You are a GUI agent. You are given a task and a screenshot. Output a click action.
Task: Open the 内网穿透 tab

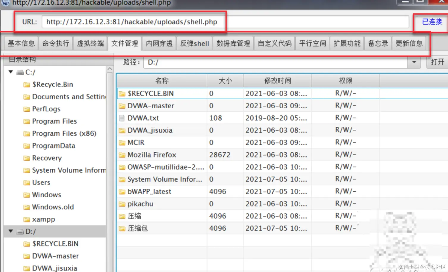point(159,43)
